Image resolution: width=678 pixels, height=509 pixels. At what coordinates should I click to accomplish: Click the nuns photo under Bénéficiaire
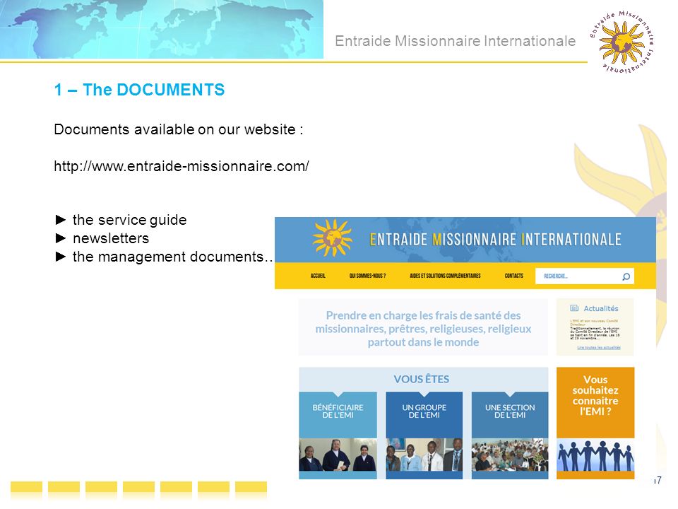338,455
